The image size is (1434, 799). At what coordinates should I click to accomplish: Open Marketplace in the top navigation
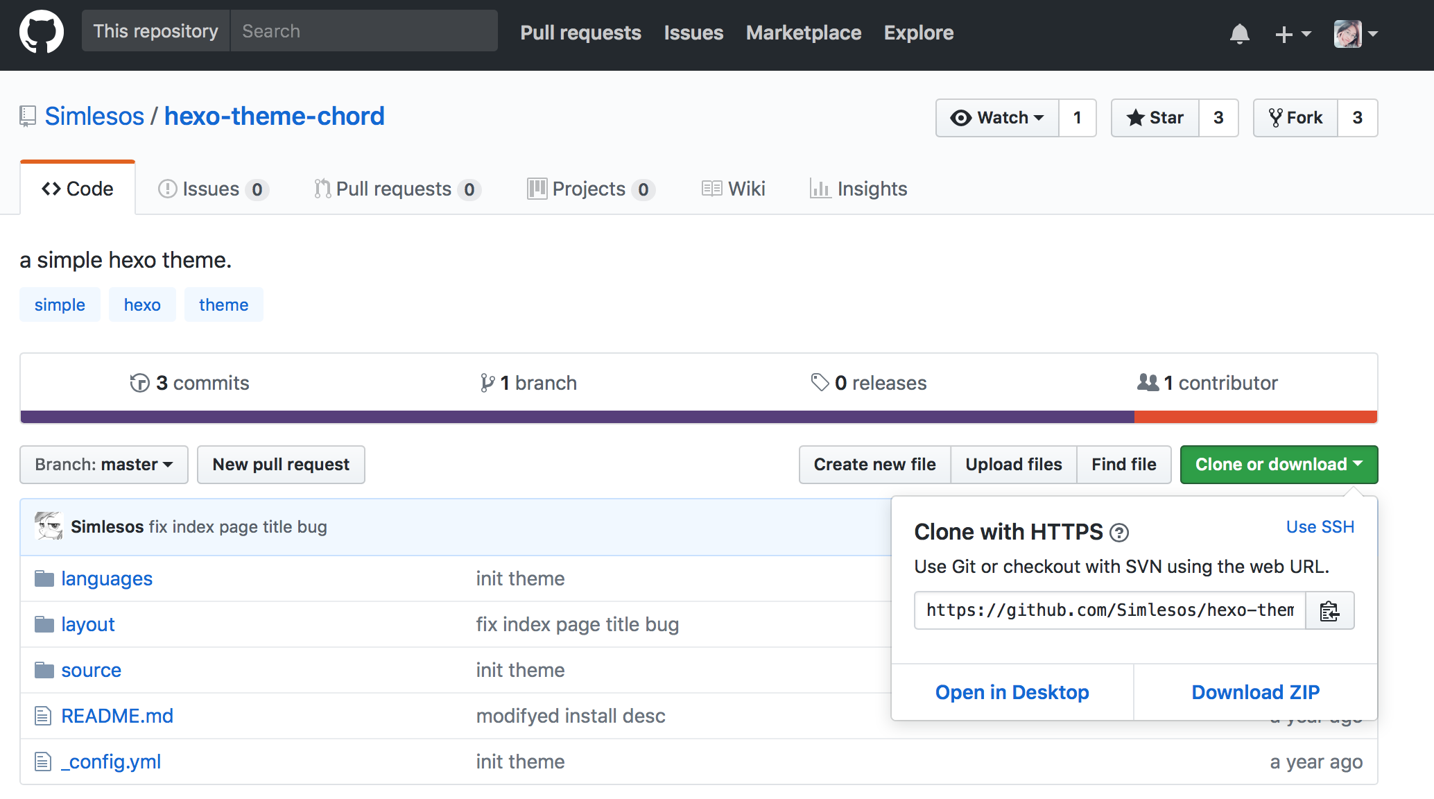pyautogui.click(x=804, y=33)
